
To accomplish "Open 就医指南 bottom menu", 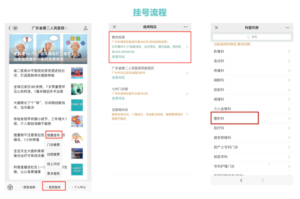I will (x=28, y=187).
